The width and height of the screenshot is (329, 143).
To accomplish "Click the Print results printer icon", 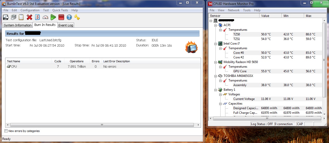I will (x=14, y=17).
